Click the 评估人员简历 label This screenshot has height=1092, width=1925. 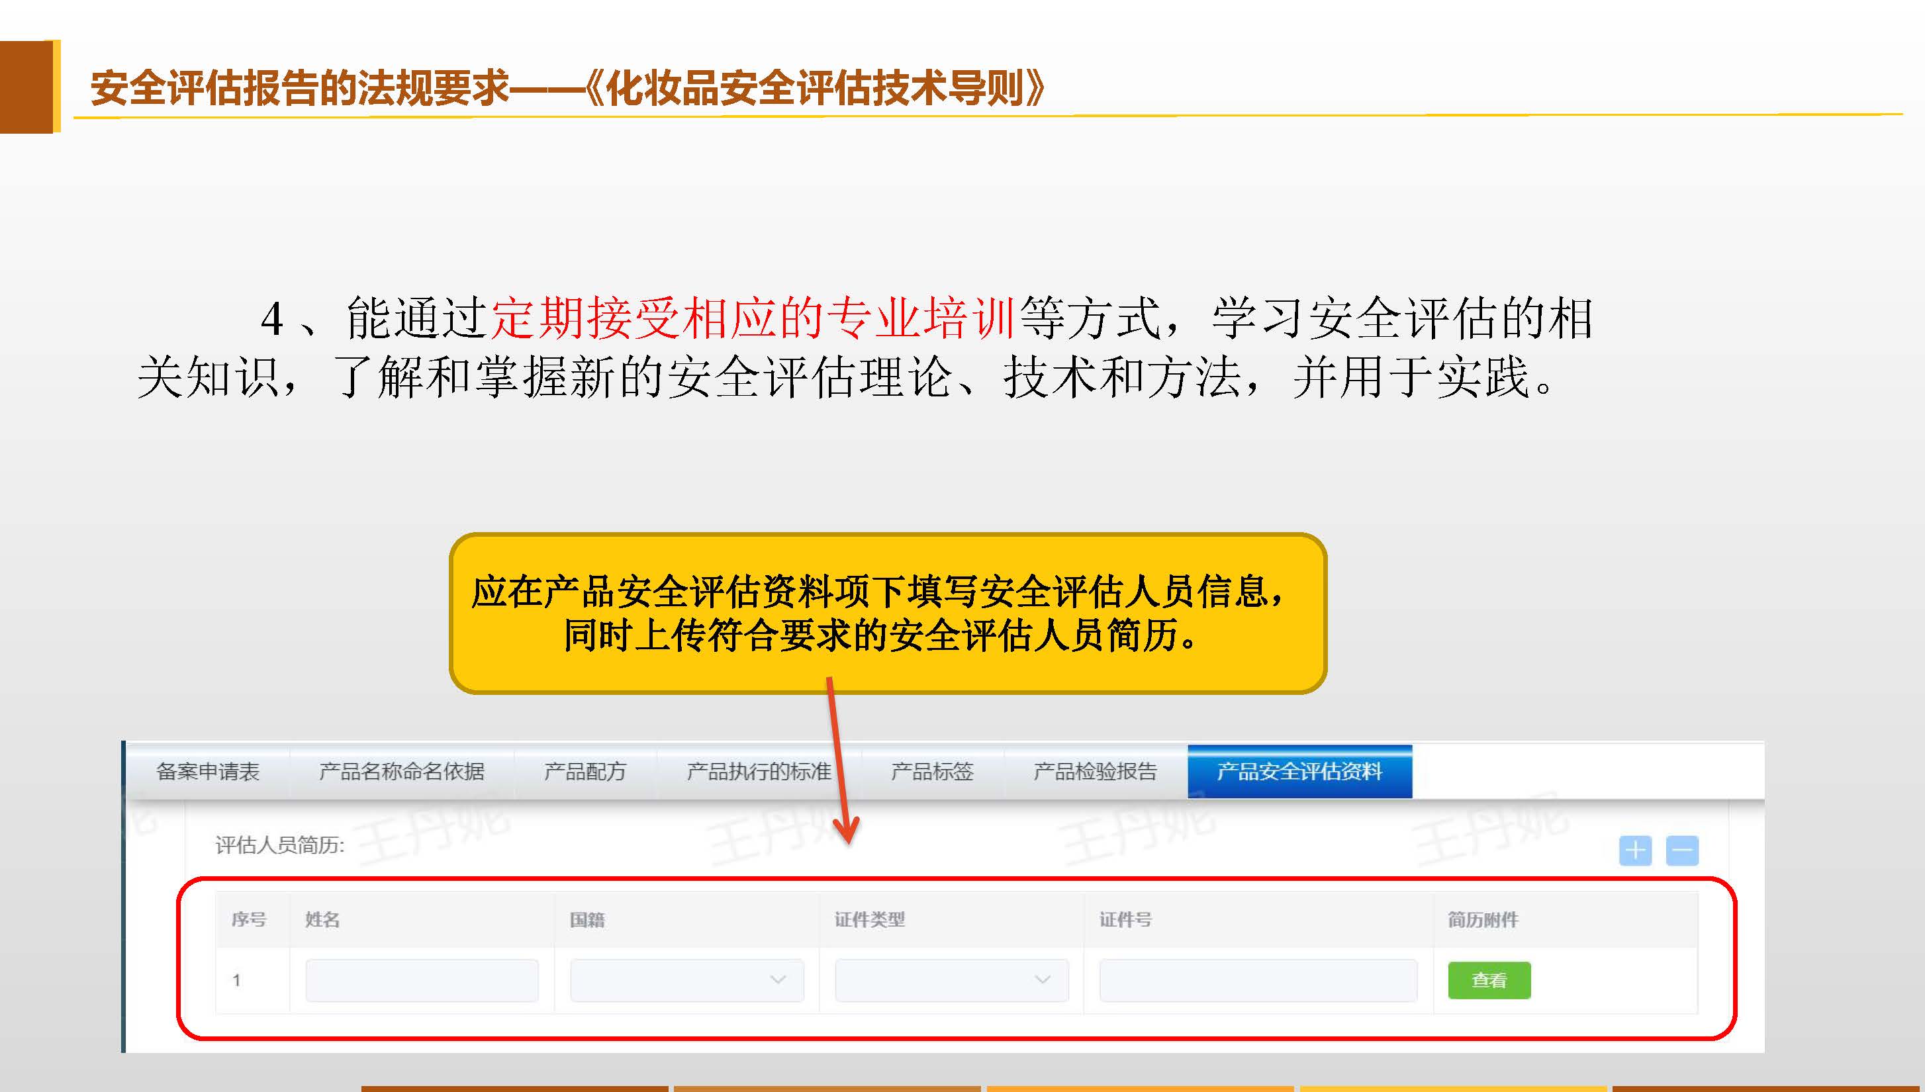tap(279, 845)
